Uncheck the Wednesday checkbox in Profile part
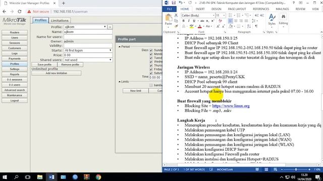The image size is (323, 181). click(x=151, y=62)
